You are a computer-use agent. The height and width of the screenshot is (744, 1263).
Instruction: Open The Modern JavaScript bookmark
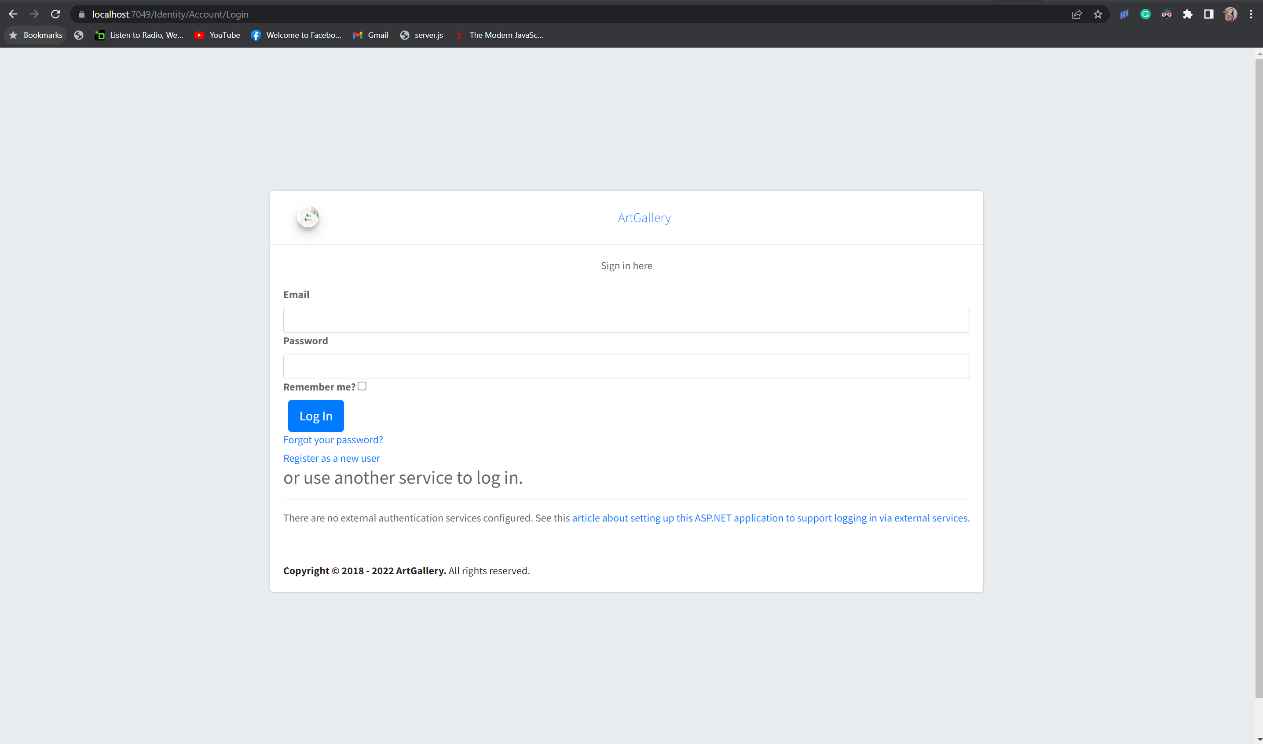499,35
